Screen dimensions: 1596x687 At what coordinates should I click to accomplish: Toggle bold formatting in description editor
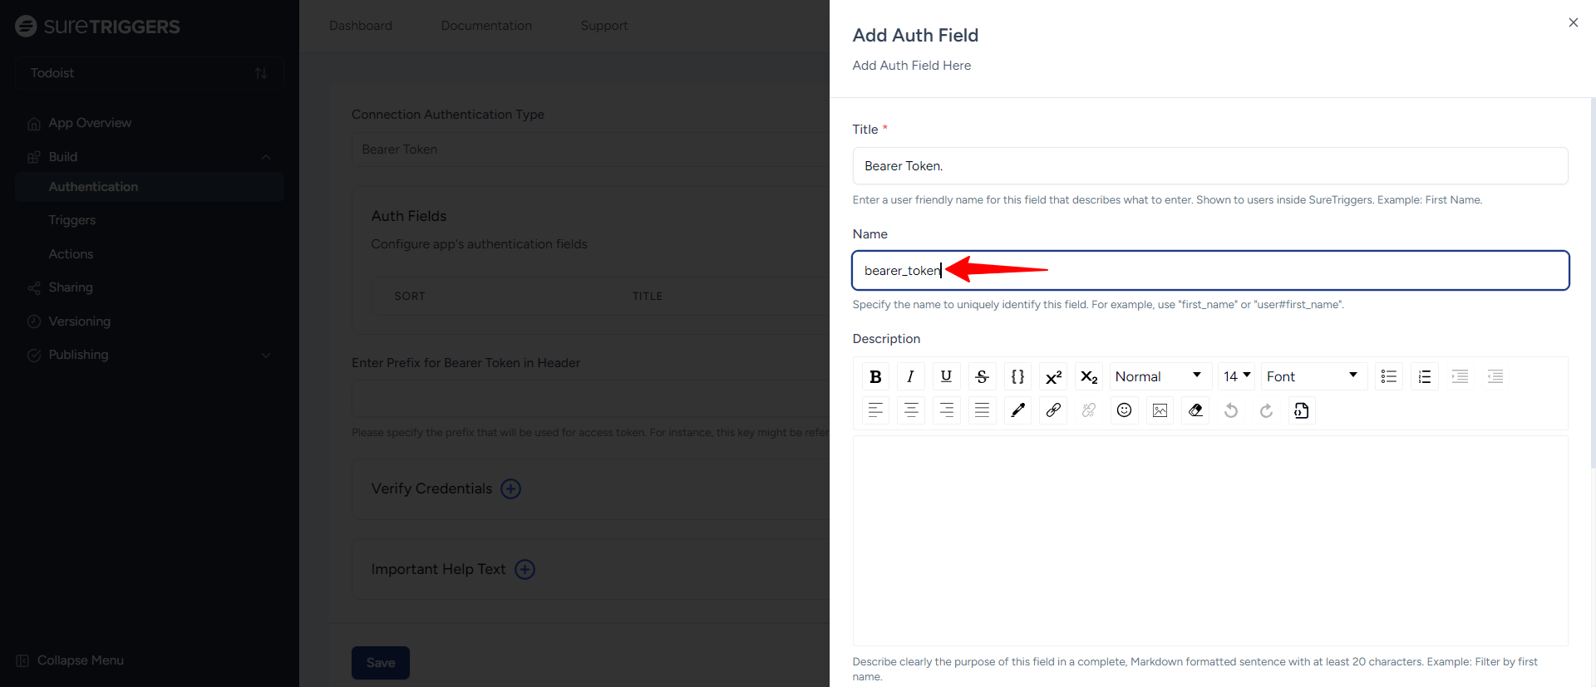pos(875,377)
